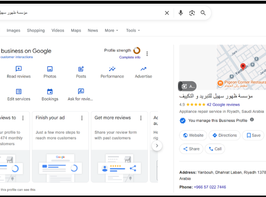Switch to the Videos search tab
Screen dimensions: 266x197
tap(58, 30)
